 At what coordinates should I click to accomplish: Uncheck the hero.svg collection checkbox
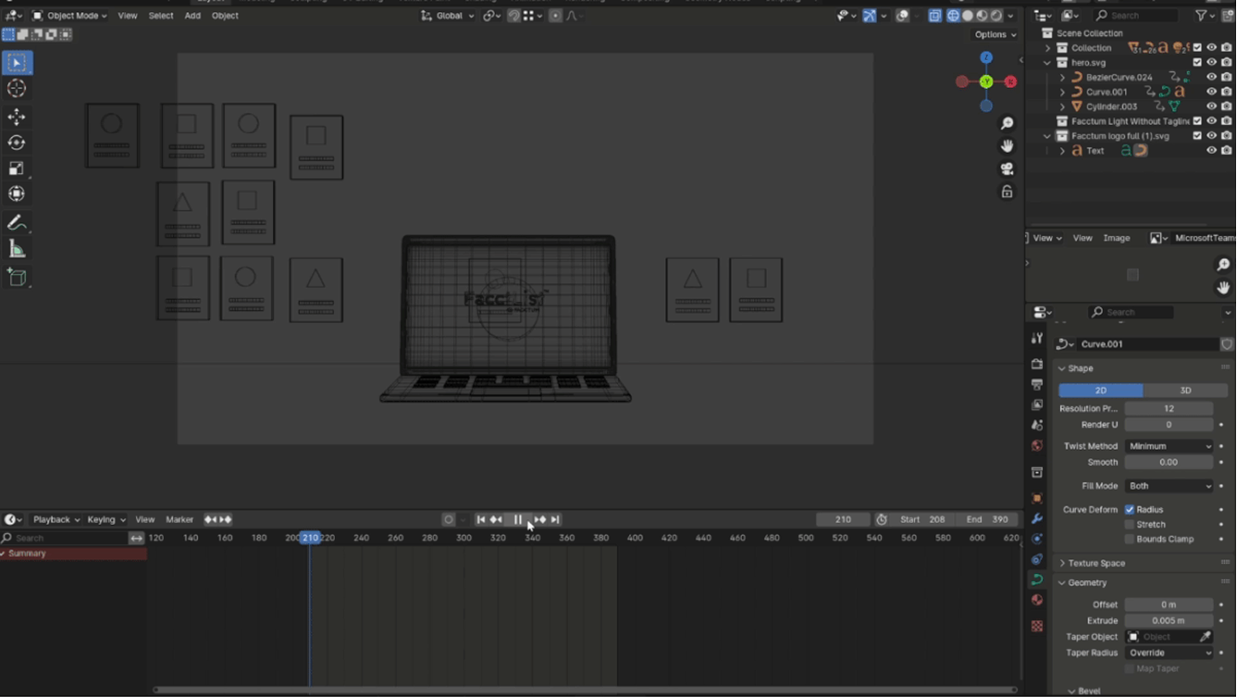pyautogui.click(x=1197, y=62)
